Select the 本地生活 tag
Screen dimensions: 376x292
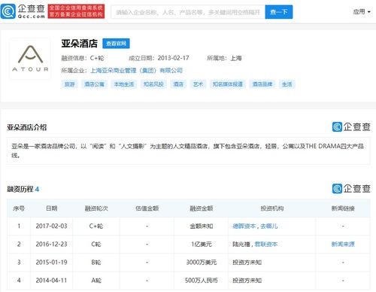tap(124, 84)
